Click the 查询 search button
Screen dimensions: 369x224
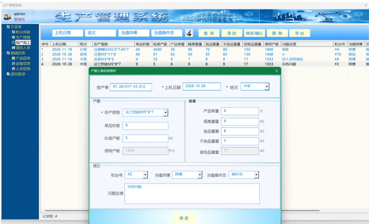point(209,33)
